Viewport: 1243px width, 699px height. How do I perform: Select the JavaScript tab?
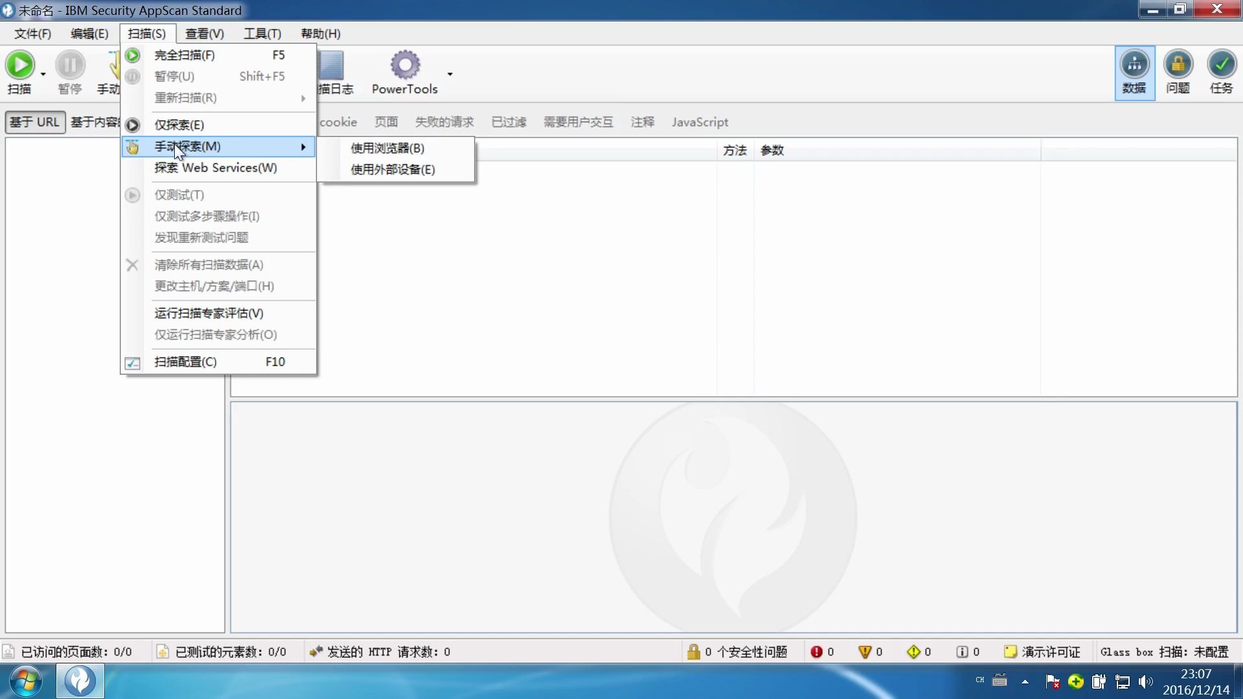tap(700, 122)
